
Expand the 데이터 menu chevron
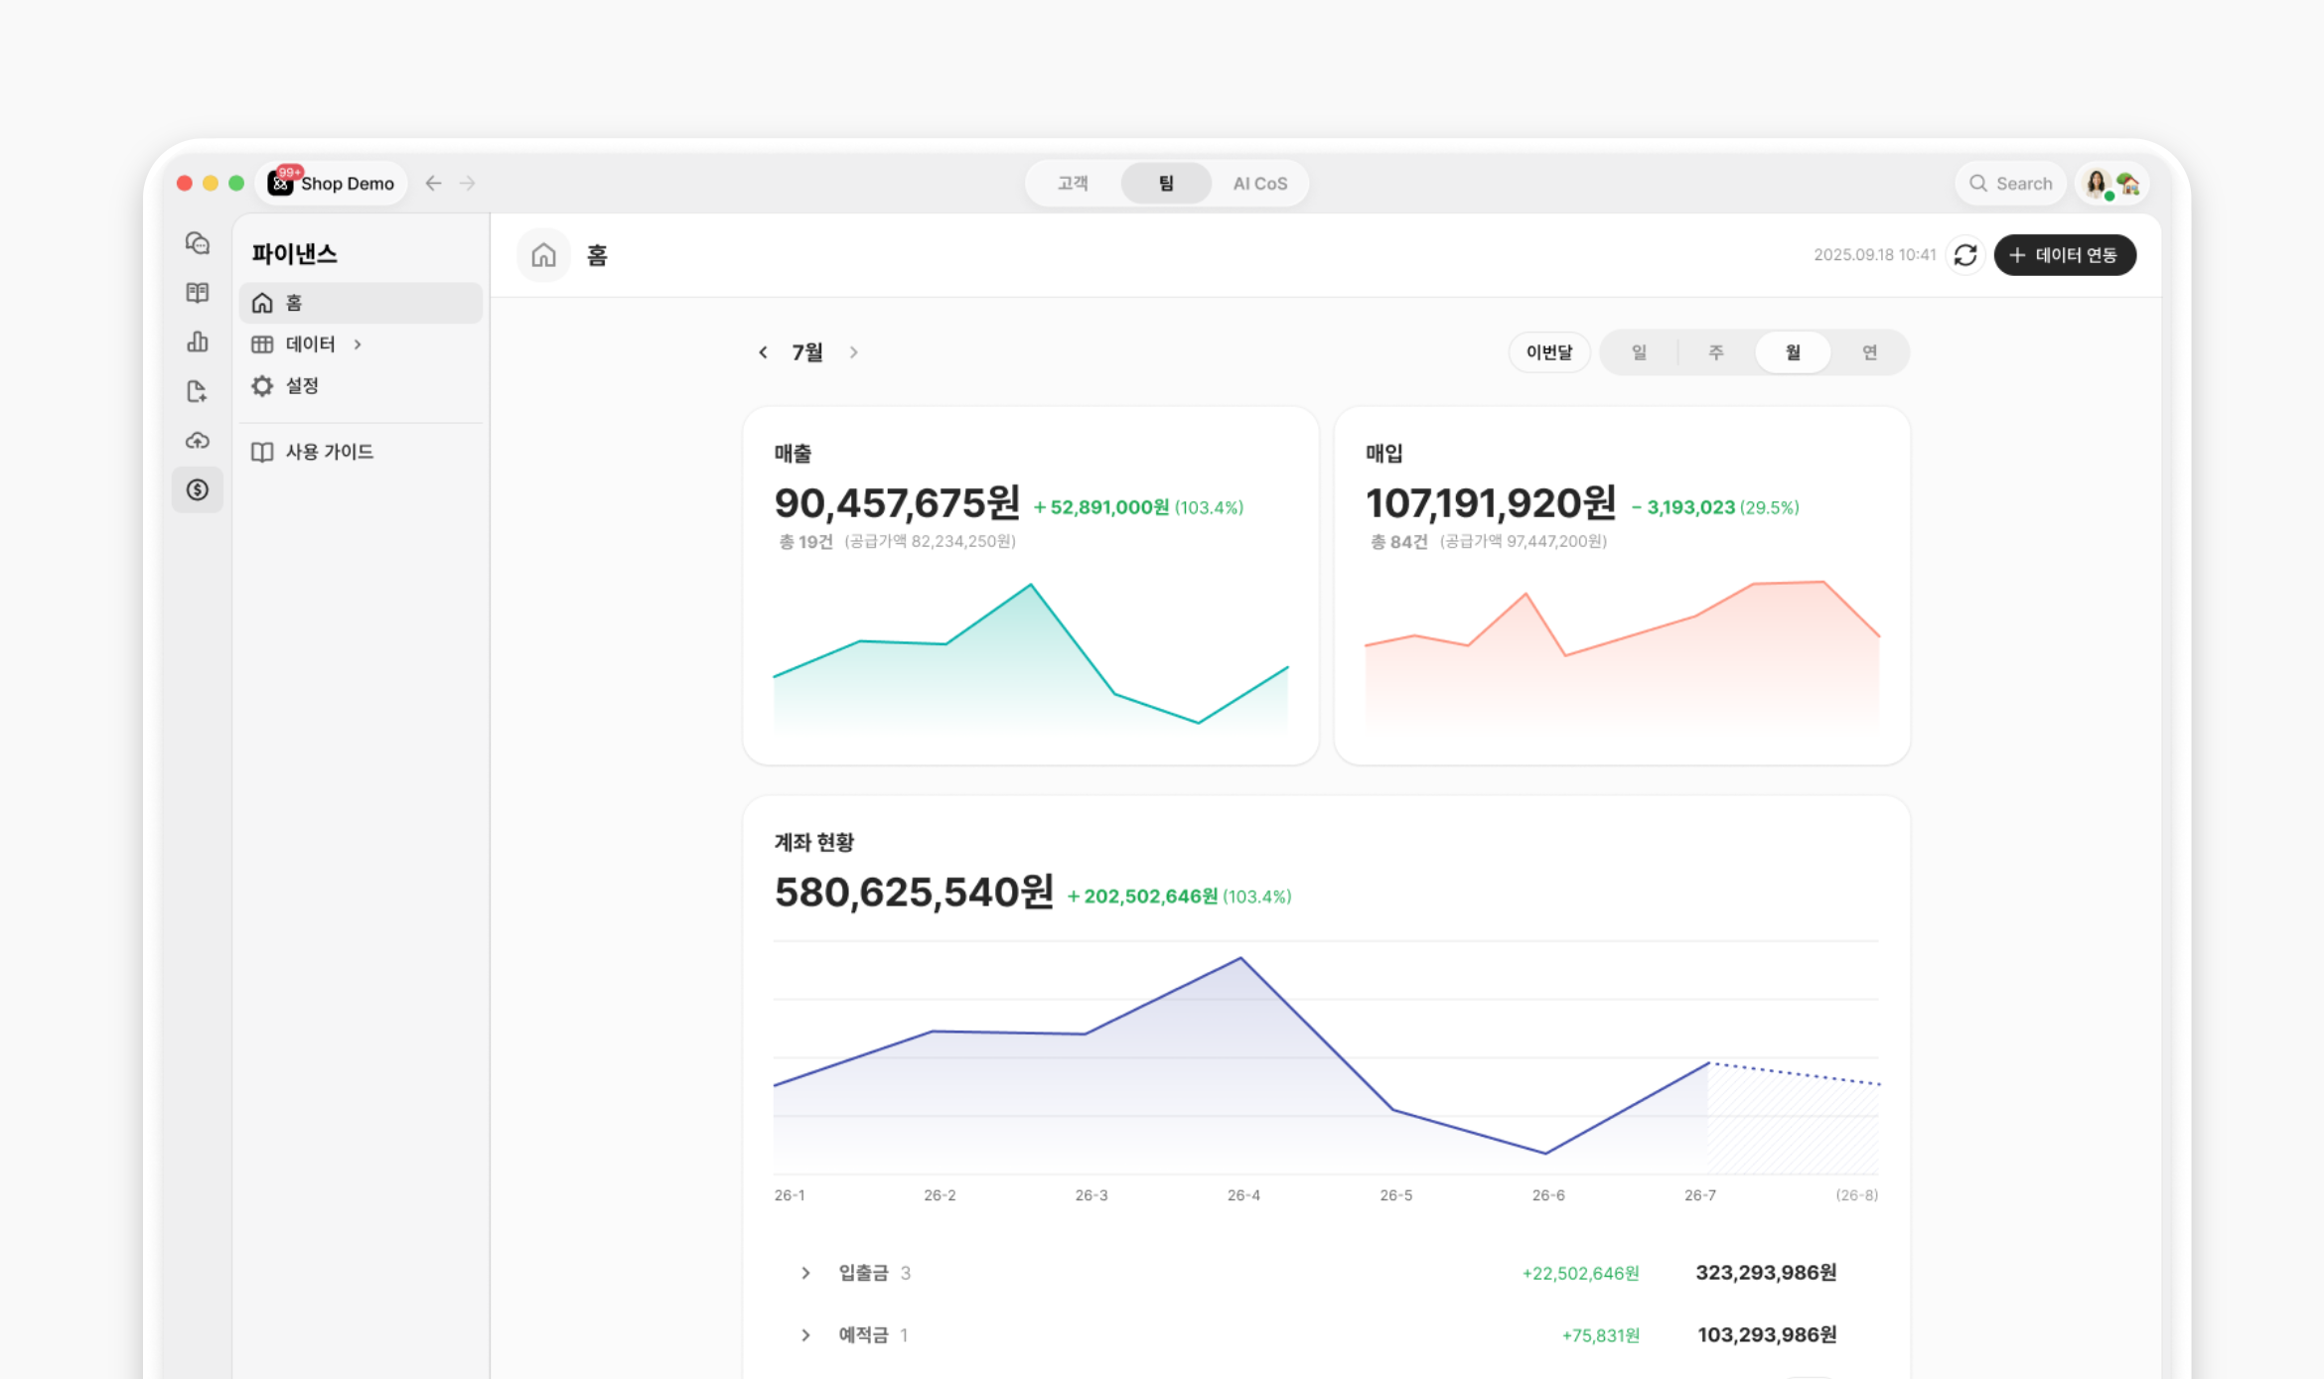click(358, 345)
